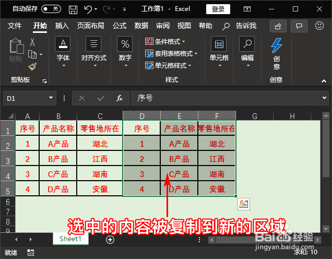Select column G header
Image resolution: width=332 pixels, height=259 pixels.
coord(255,116)
